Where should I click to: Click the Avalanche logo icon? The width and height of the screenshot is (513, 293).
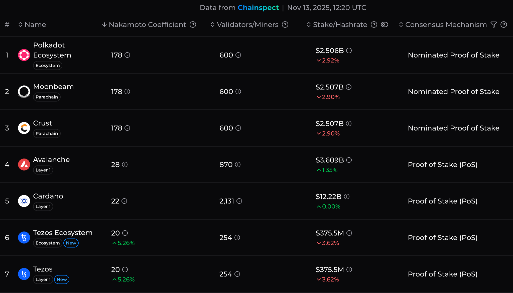click(24, 164)
